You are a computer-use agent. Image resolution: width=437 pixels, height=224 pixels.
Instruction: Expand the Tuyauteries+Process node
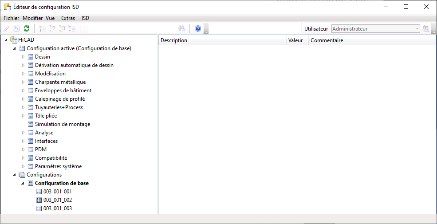24,107
